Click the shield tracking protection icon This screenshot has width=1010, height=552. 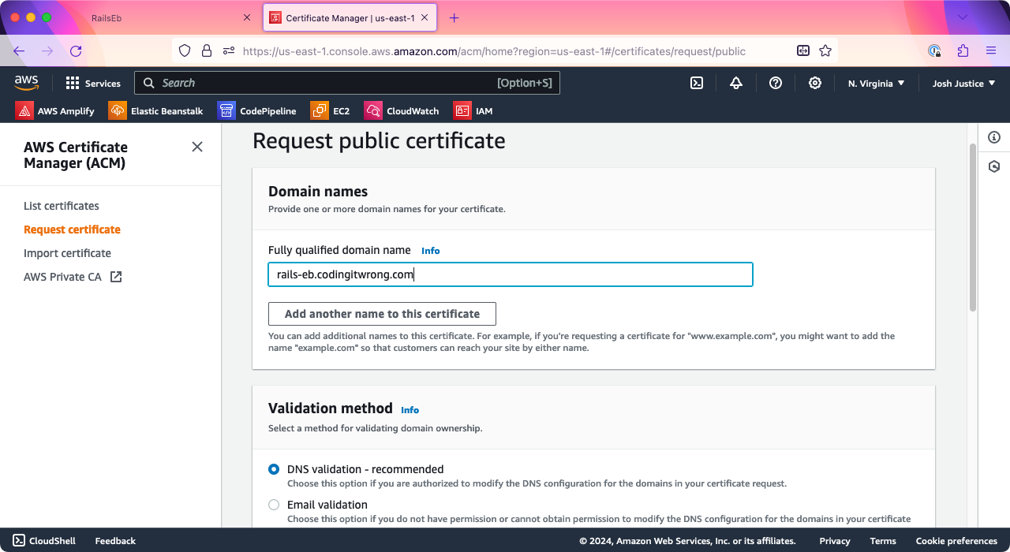click(185, 50)
